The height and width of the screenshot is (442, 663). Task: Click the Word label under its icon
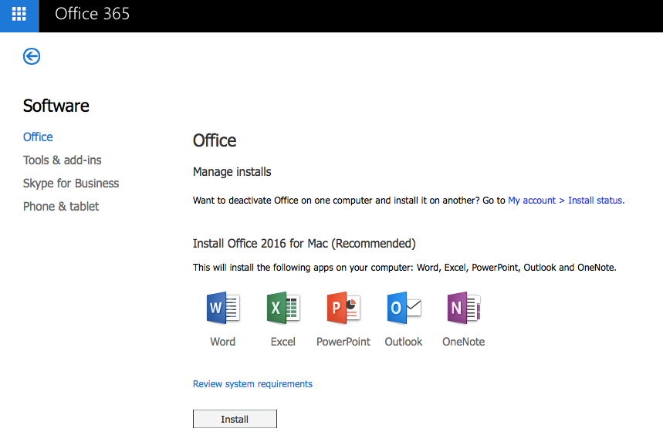click(x=223, y=342)
